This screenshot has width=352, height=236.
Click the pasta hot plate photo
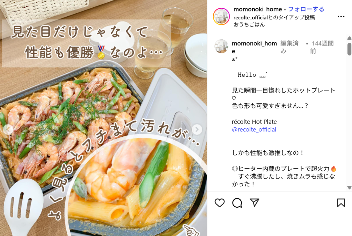pos(103,118)
